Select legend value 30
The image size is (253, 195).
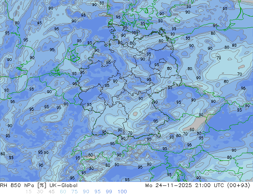40,192
